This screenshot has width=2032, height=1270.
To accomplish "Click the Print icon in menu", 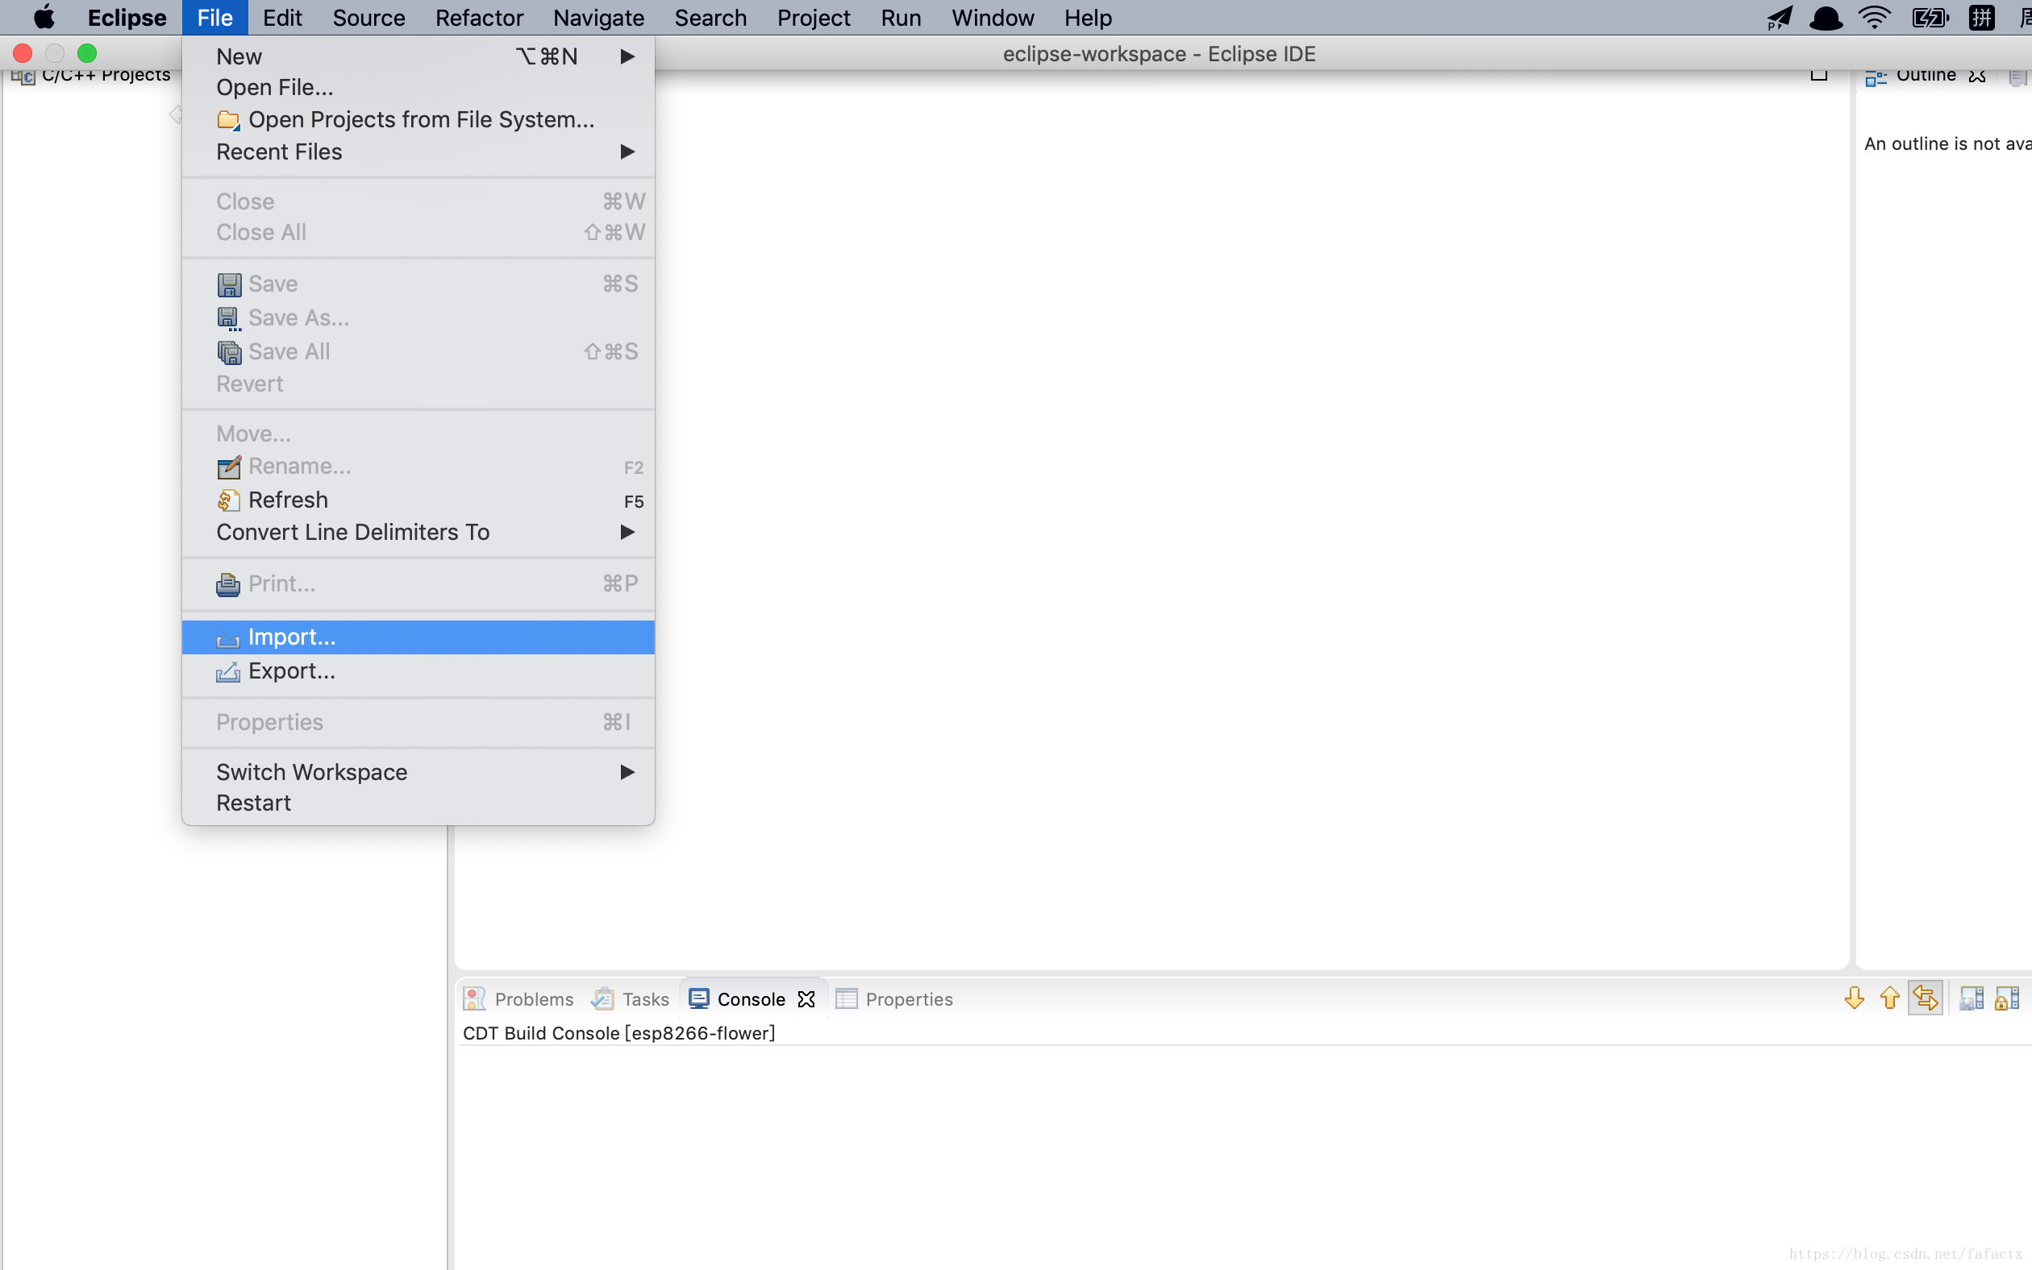I will (x=227, y=583).
